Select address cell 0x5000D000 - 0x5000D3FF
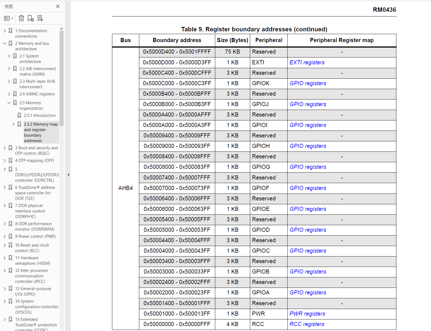431x331 pixels. [x=177, y=62]
